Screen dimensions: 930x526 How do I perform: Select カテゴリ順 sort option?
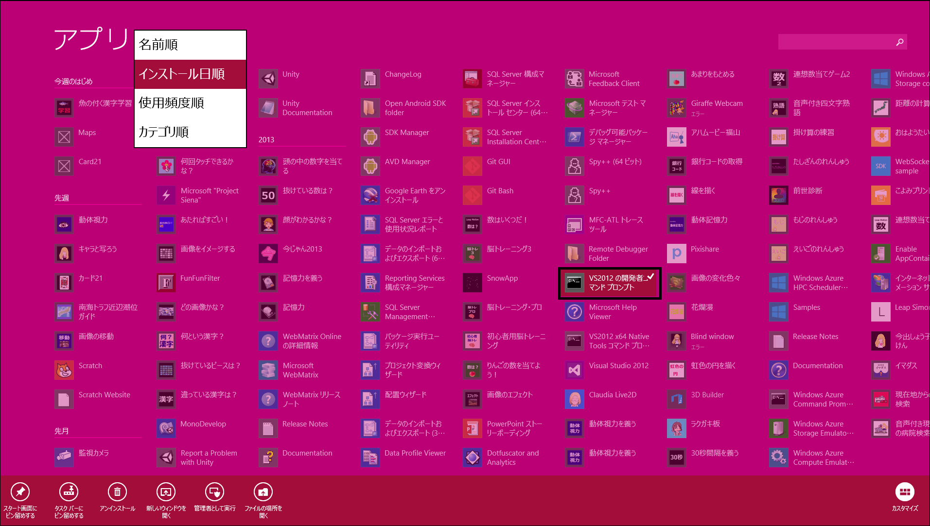(x=190, y=132)
